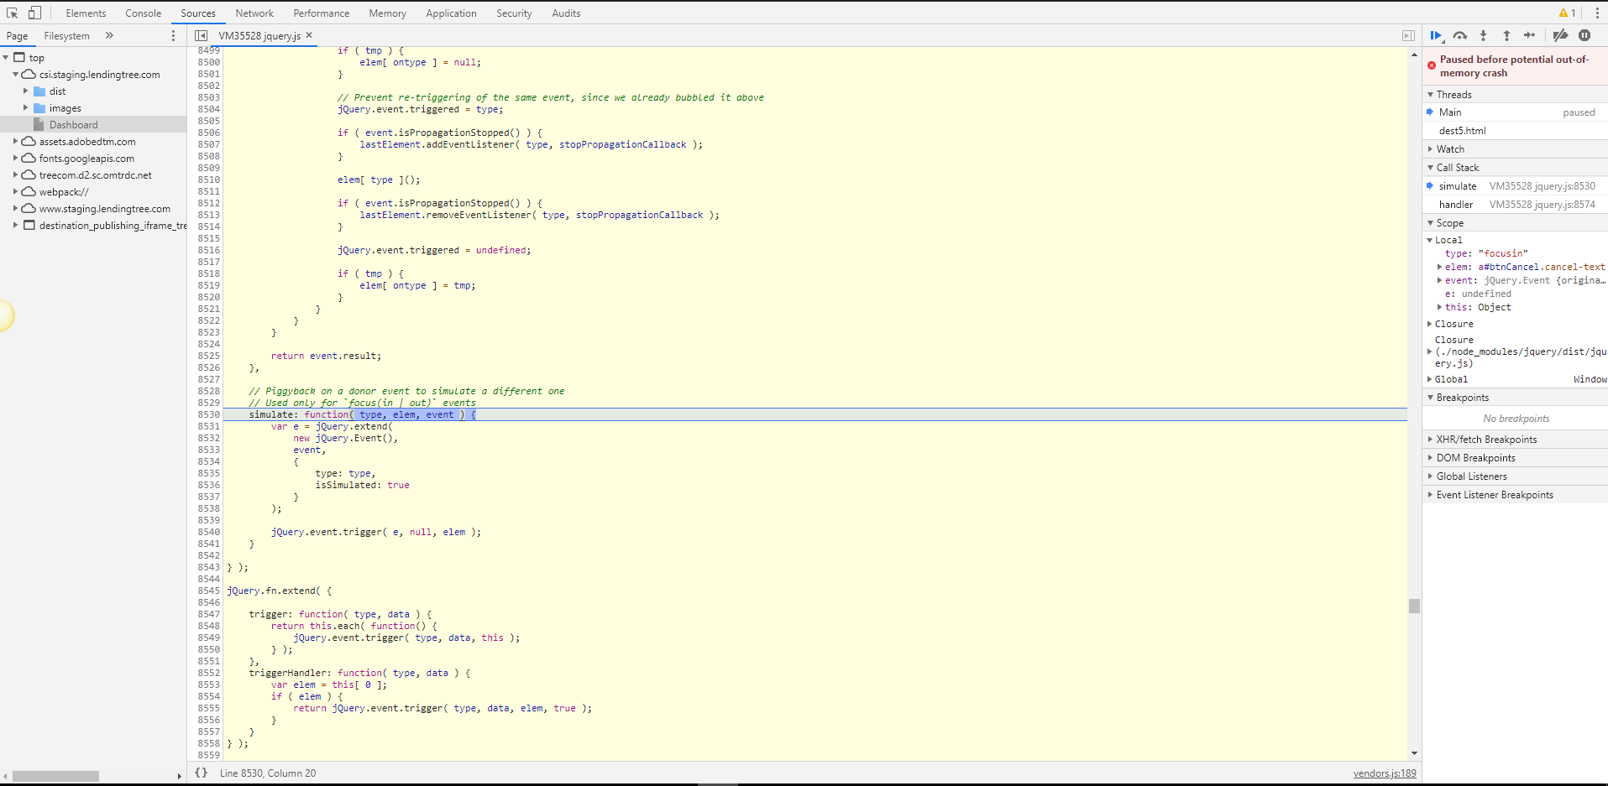Step out of current function
Viewport: 1608px width, 786px height.
1506,35
